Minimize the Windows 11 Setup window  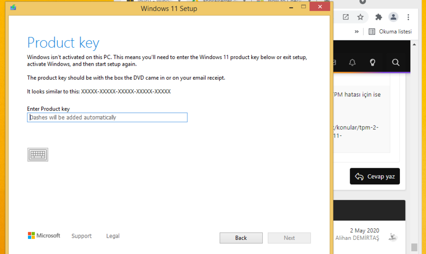(291, 8)
